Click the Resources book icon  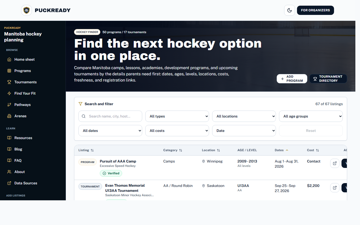pyautogui.click(x=9, y=138)
